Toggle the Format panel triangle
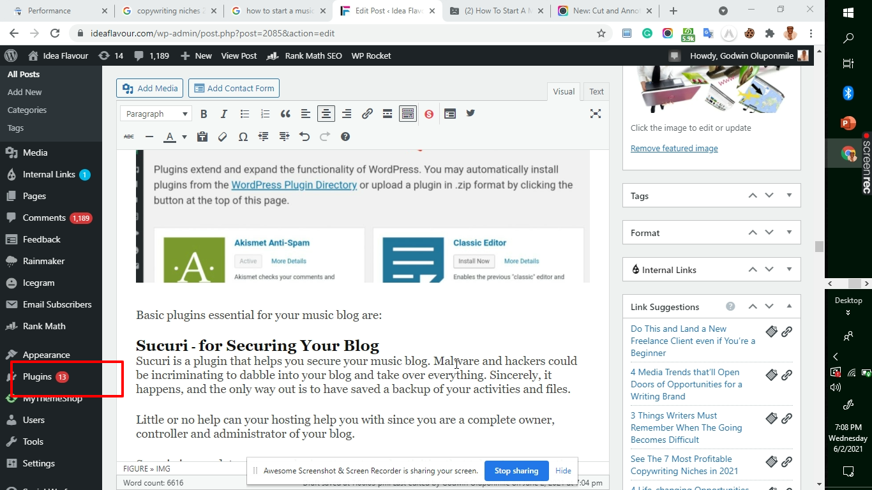 click(x=790, y=232)
